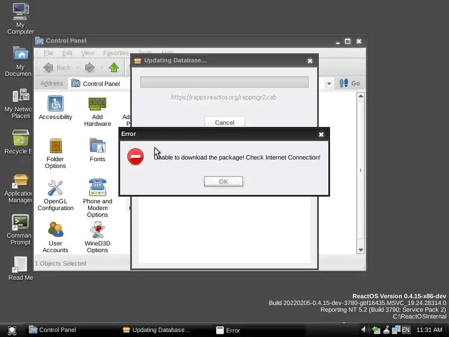Click the Back arrow in Control Panel toolbar

[x=57, y=67]
